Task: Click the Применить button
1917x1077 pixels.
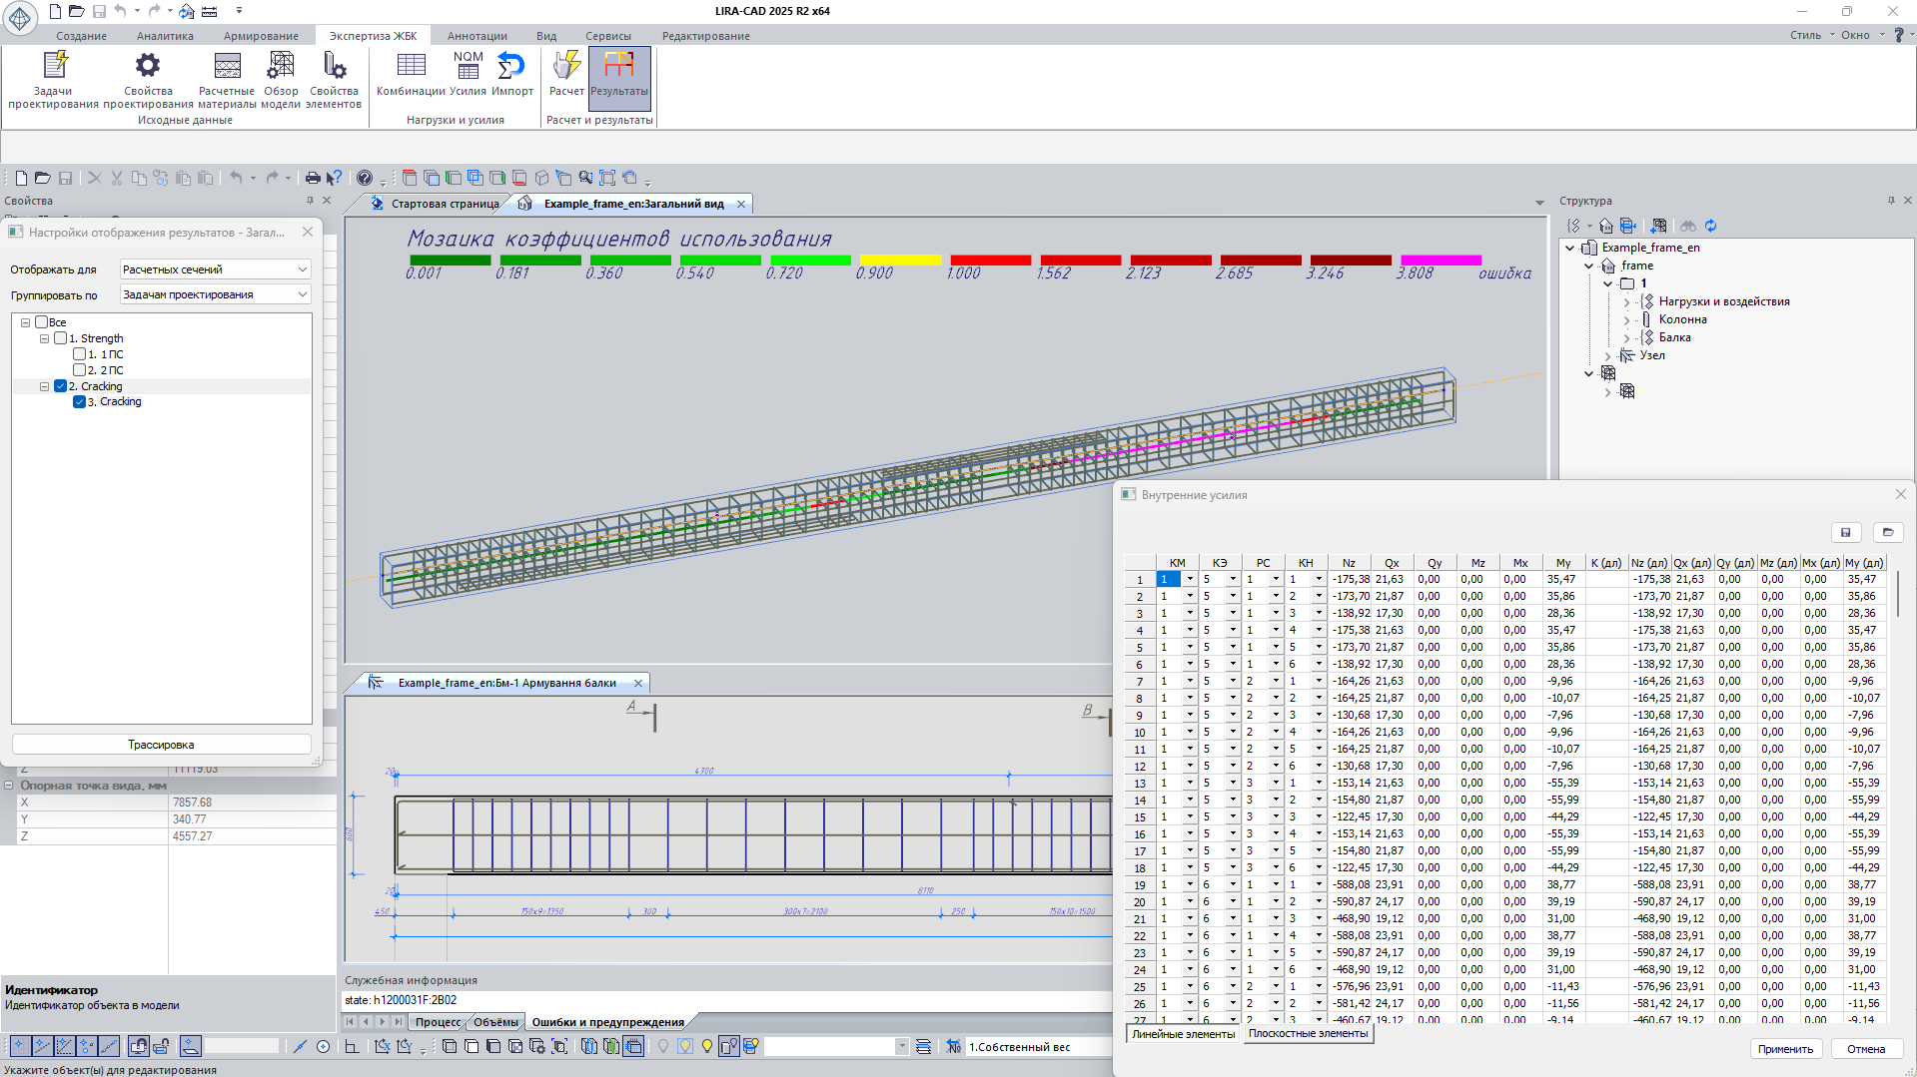Action: 1785,1049
